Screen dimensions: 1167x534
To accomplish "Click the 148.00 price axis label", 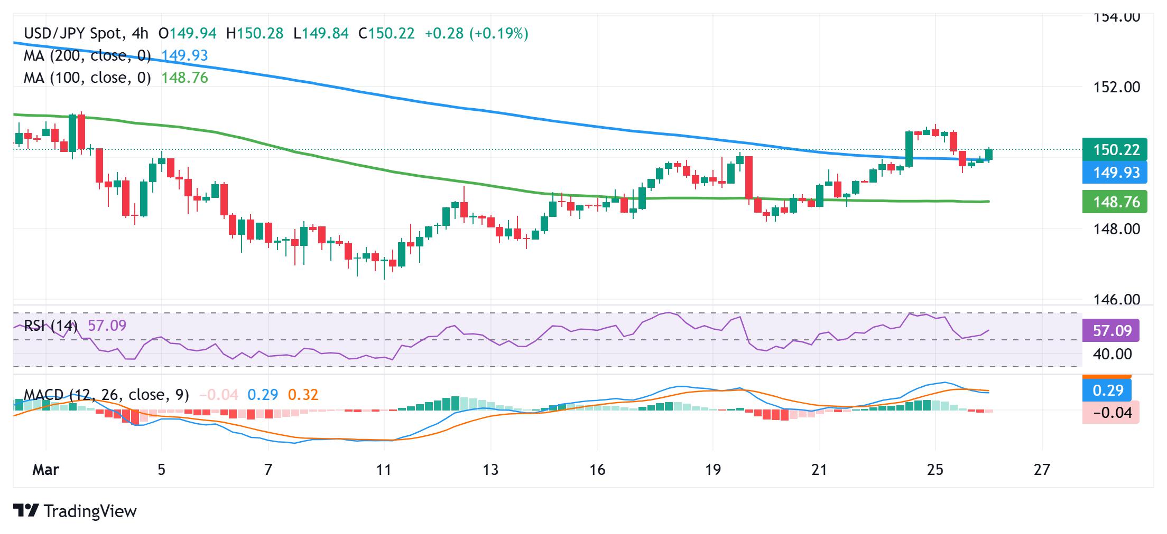I will [1116, 229].
